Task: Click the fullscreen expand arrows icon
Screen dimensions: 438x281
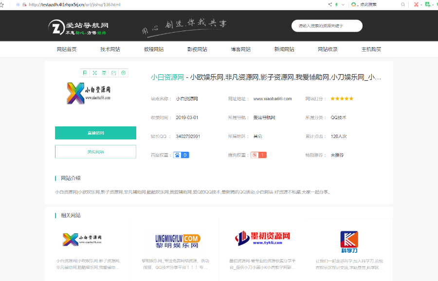Action: click(95, 73)
